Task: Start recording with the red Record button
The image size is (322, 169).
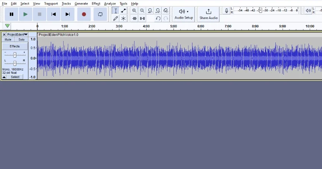Action: tap(84, 14)
